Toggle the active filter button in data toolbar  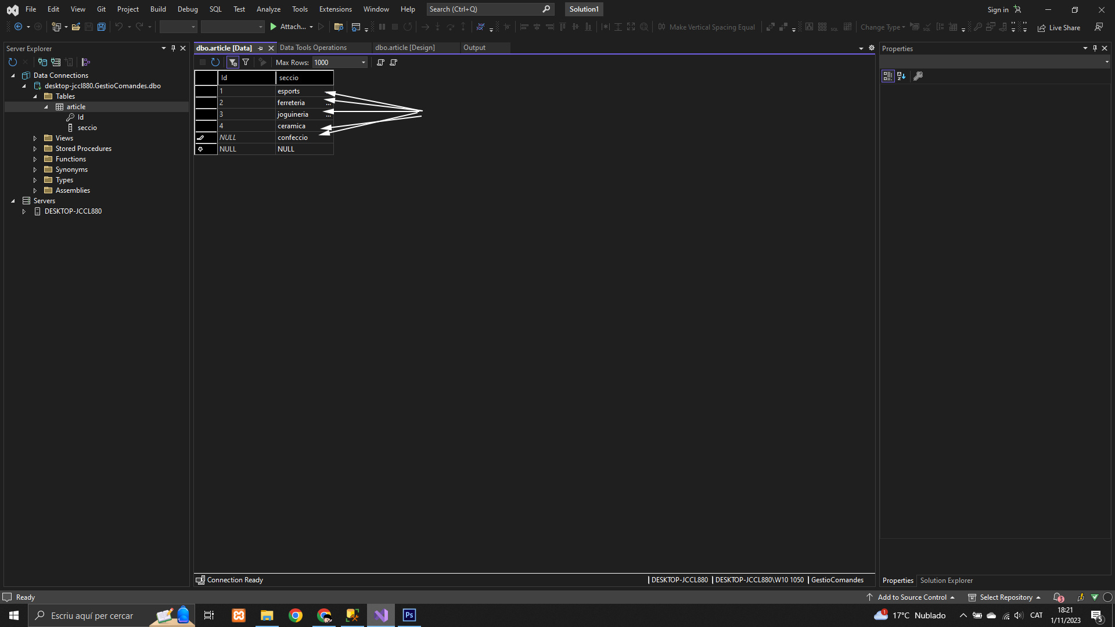coord(232,62)
